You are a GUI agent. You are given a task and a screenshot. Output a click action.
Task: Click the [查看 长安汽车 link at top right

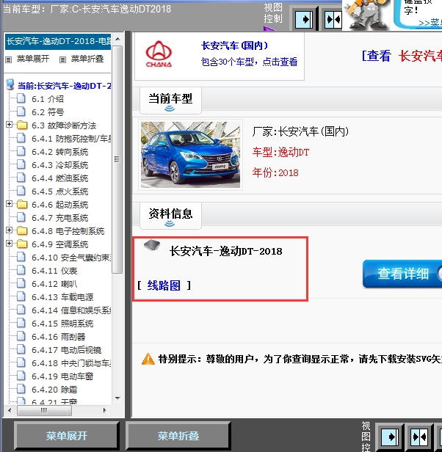(402, 56)
